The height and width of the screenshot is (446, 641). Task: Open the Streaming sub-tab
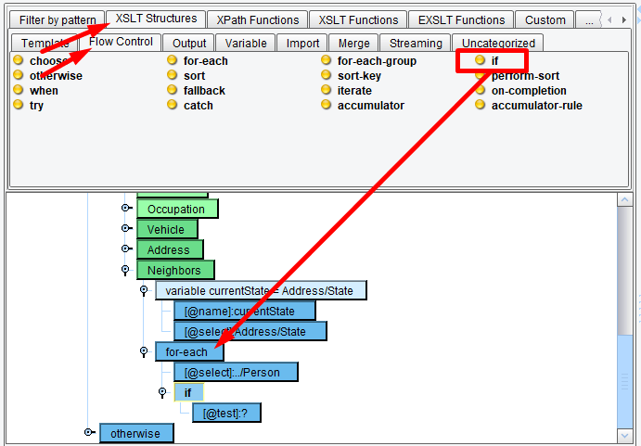[416, 43]
